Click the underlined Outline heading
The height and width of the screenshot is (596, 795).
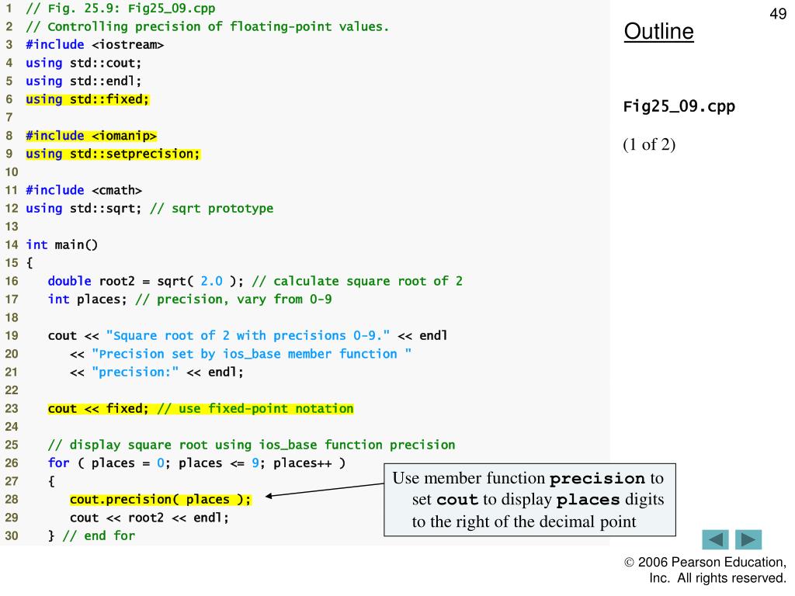coord(658,31)
